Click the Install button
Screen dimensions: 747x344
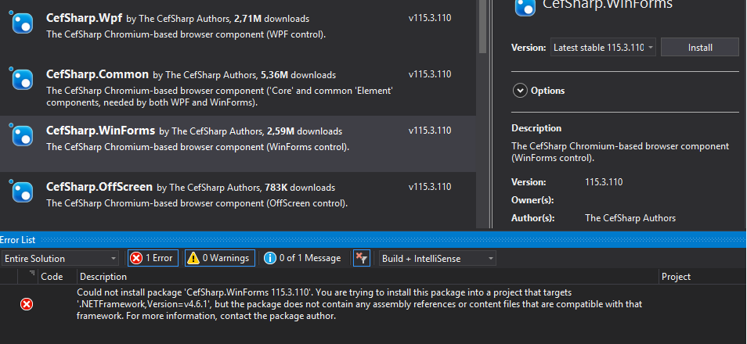(x=699, y=48)
